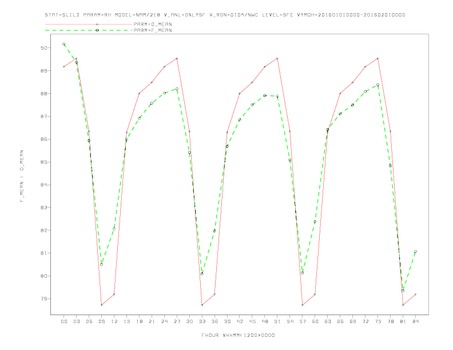Click y-axis tick label 87

click(x=43, y=116)
